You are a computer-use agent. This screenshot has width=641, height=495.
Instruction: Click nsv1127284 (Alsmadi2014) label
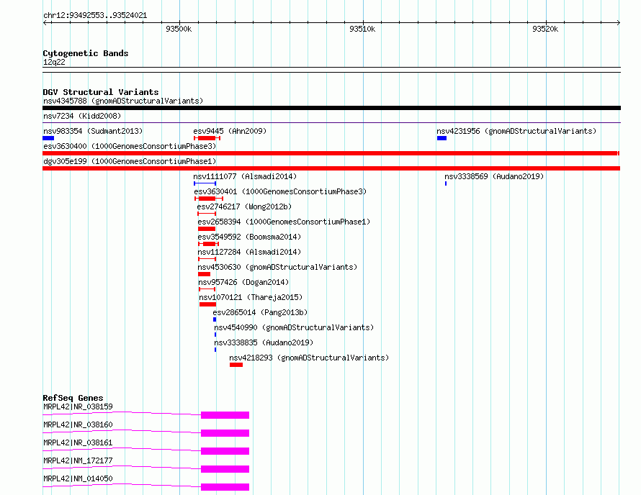[x=249, y=252]
